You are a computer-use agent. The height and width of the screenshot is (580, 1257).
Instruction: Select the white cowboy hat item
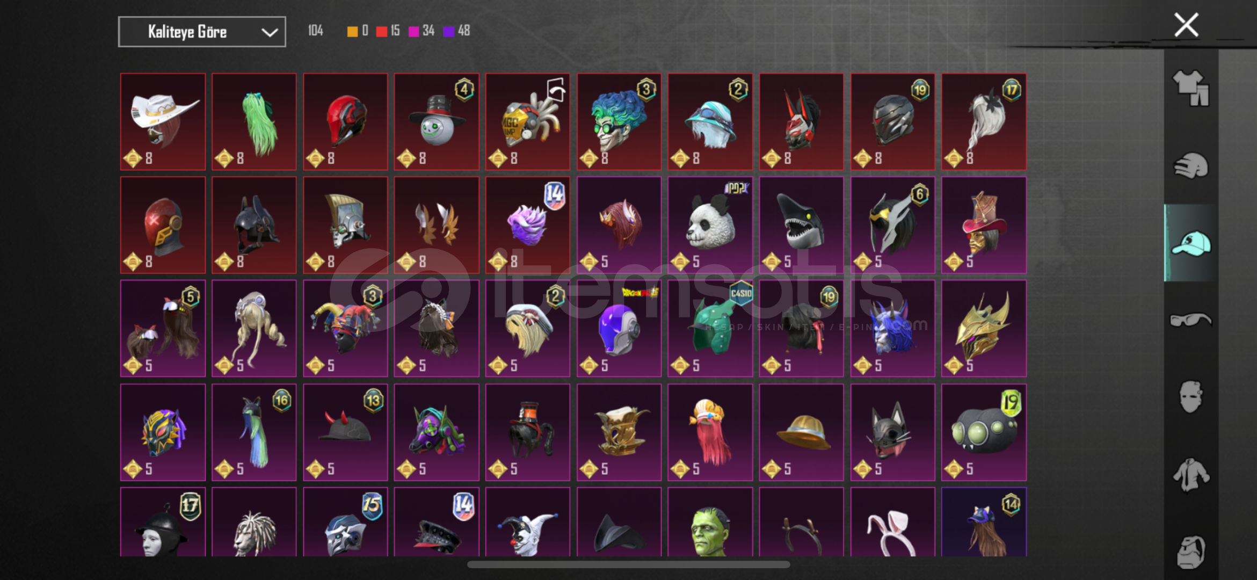pyautogui.click(x=163, y=122)
